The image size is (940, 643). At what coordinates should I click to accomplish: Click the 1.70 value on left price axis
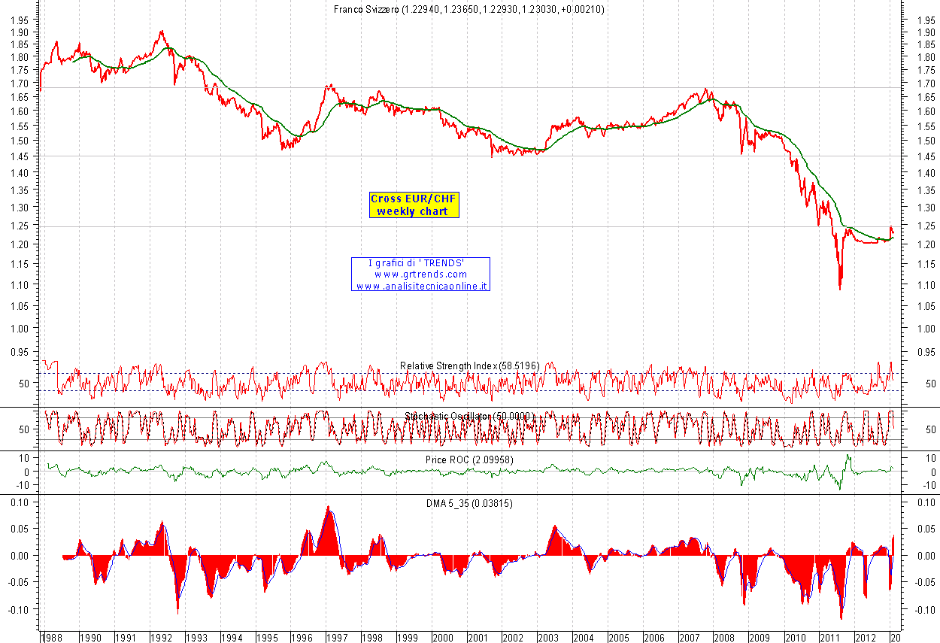point(20,83)
